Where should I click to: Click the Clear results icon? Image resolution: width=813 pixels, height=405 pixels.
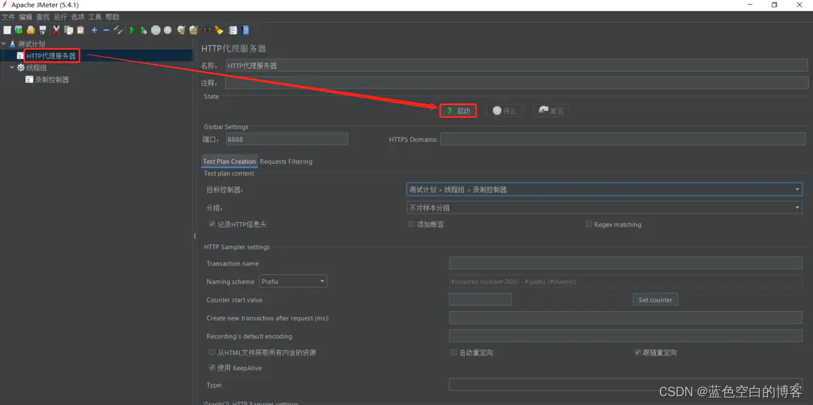(181, 30)
